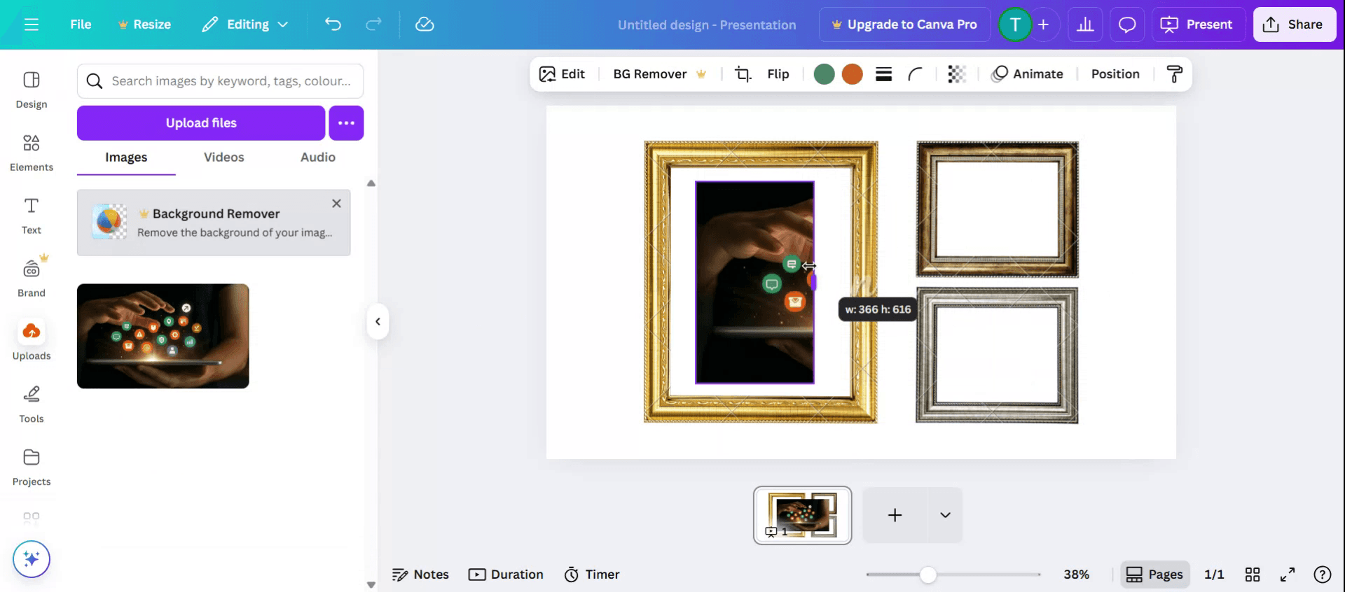
Task: Click the 1/1 page counter
Action: point(1214,575)
